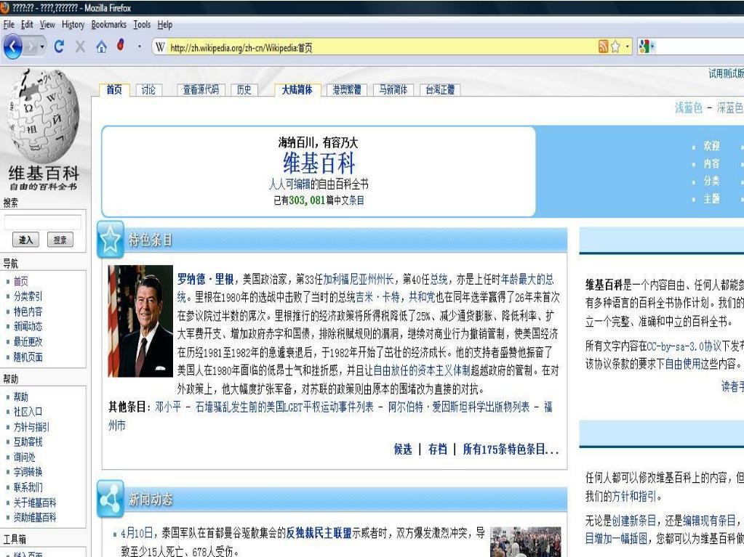The width and height of the screenshot is (744, 557).
Task: Click into the Wikipedia sidebar search box
Action: click(43, 222)
